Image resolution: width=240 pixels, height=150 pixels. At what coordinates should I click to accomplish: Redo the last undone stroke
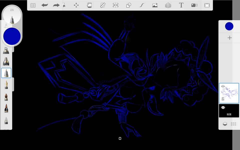pyautogui.click(x=56, y=5)
